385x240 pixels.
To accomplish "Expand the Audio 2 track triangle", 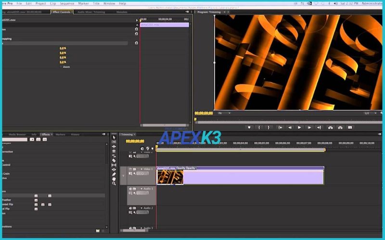I will coord(141,208).
